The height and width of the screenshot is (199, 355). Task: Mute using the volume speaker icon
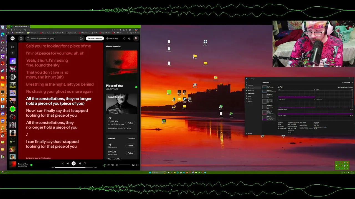(116, 165)
